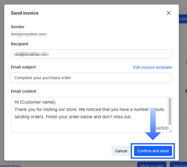Click Confirm and send
The image size is (187, 167).
[153, 151]
